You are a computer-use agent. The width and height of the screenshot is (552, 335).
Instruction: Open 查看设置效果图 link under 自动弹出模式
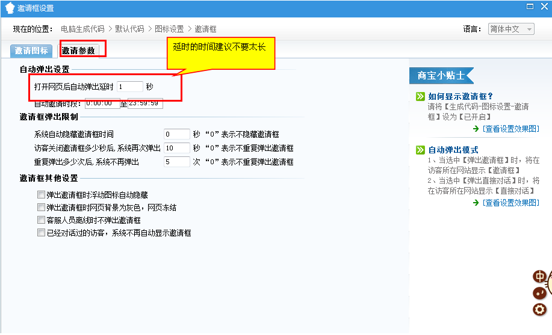click(x=510, y=203)
